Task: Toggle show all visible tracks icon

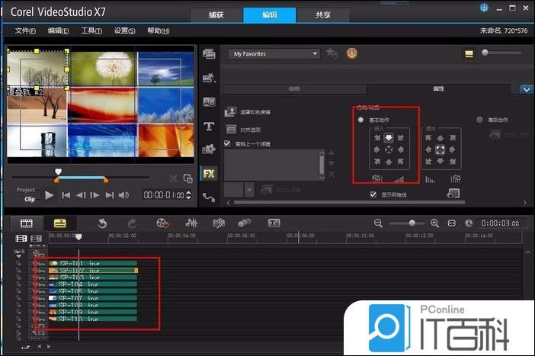Action: [x=21, y=239]
